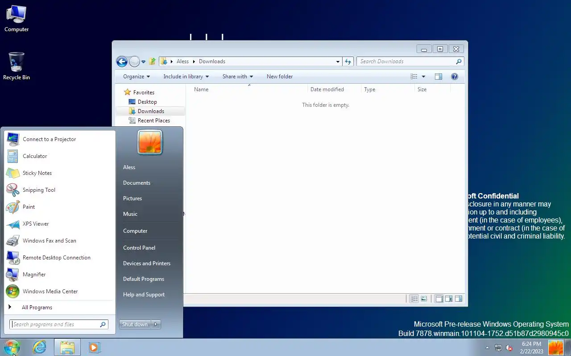
Task: Show hidden tray icons
Action: click(x=487, y=348)
